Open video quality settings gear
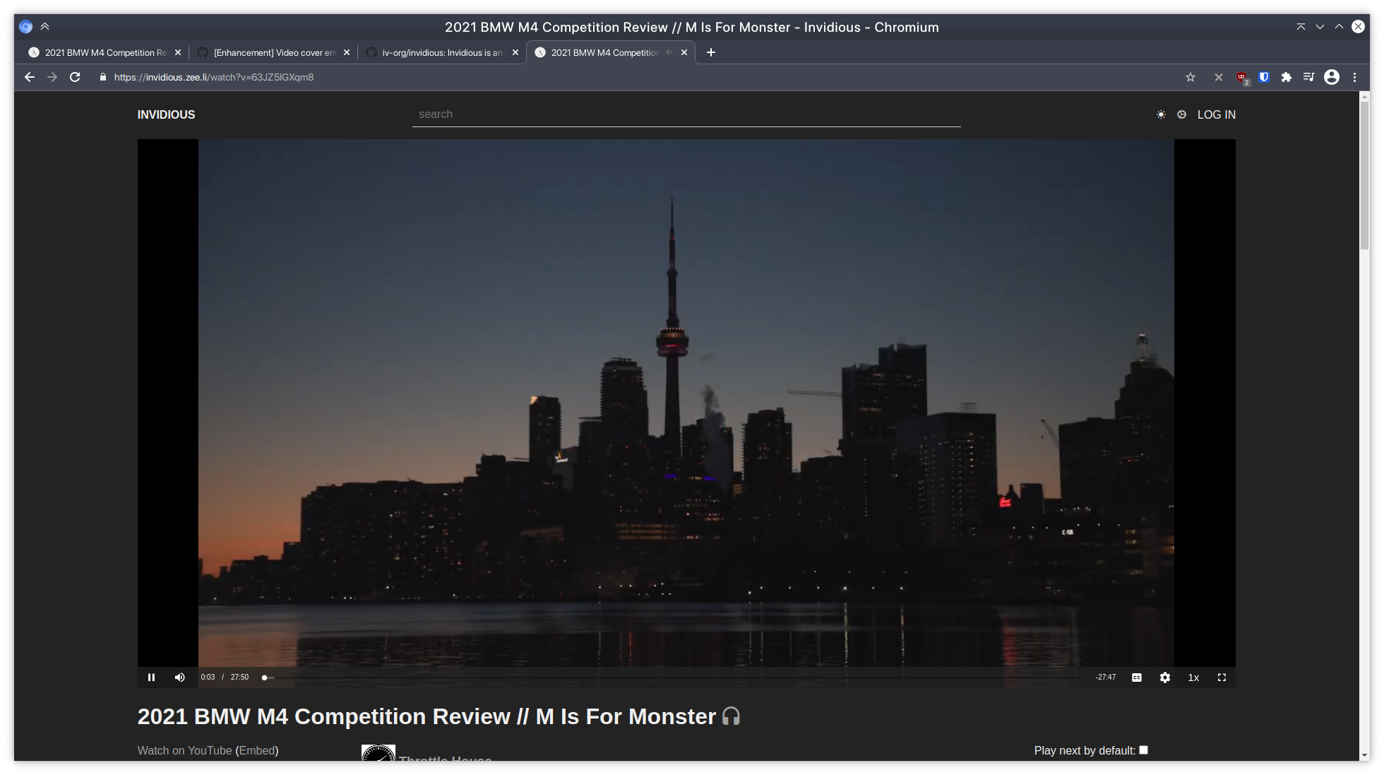Image resolution: width=1384 pixels, height=775 pixels. [x=1164, y=677]
